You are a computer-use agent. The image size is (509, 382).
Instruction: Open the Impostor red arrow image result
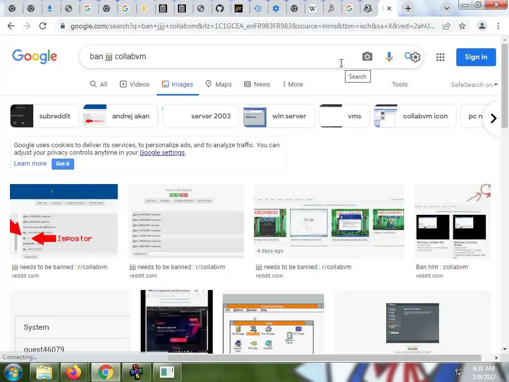[x=64, y=221]
